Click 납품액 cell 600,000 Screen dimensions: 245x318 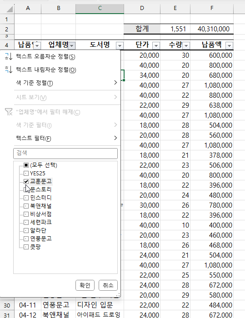[212, 55]
